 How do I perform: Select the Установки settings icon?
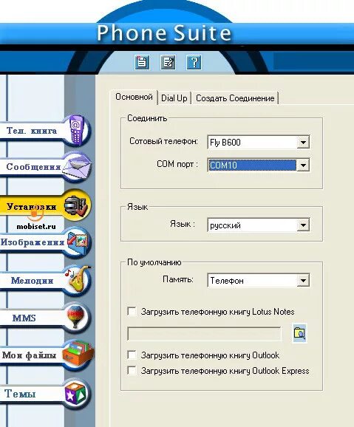(x=76, y=205)
